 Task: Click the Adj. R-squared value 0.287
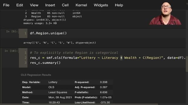(104, 87)
